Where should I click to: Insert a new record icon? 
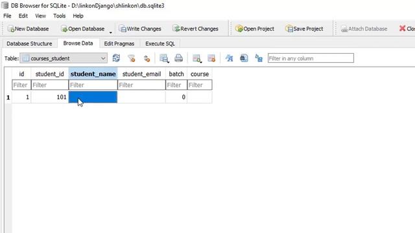pos(196,58)
